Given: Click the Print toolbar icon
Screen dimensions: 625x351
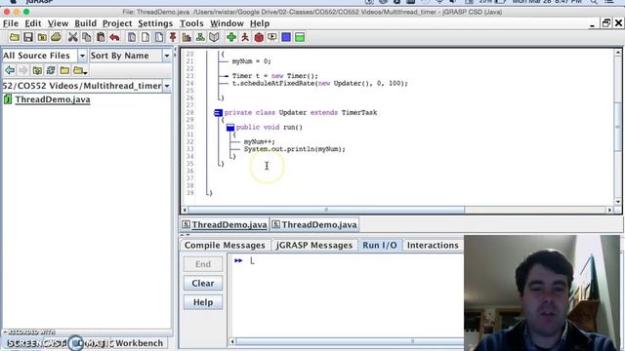Looking at the screenshot, I should [x=56, y=37].
